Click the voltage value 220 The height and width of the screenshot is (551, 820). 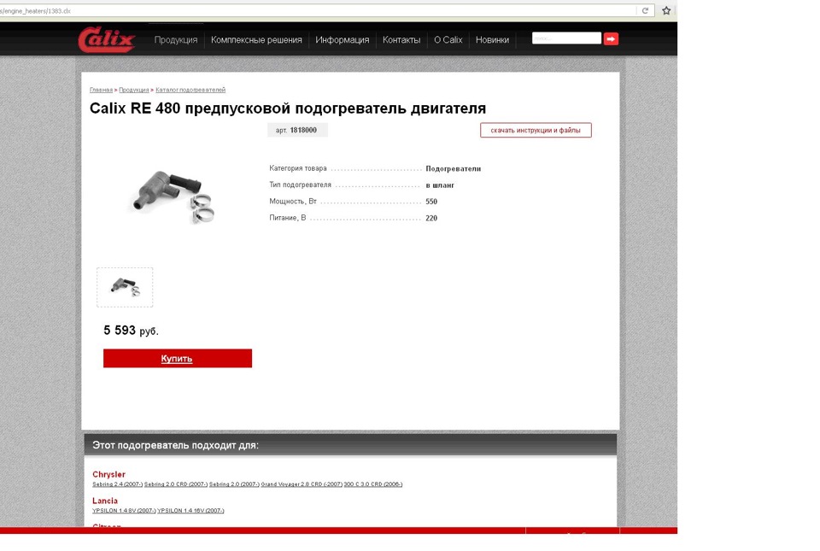tap(431, 219)
